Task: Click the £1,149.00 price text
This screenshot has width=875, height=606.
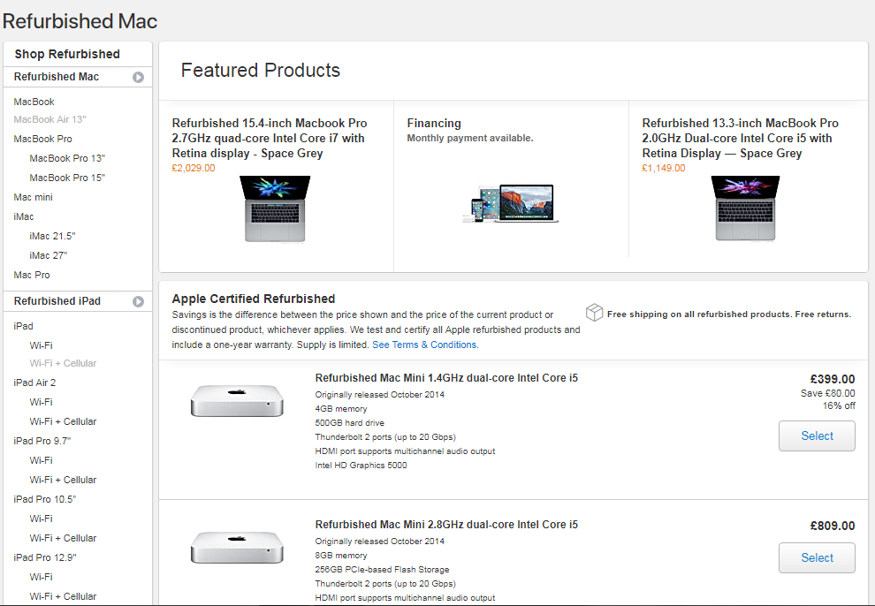Action: pyautogui.click(x=664, y=169)
